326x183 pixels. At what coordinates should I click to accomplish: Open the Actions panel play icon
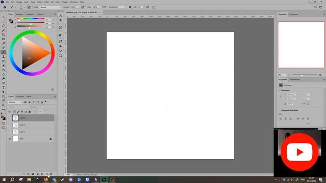pos(61,46)
